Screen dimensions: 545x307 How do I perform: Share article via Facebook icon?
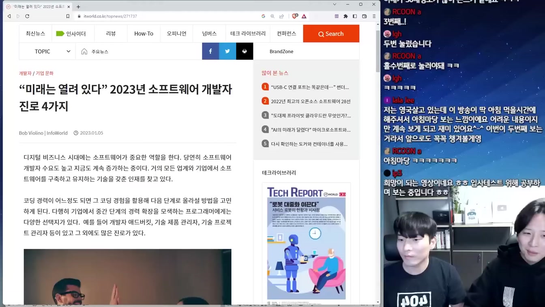pyautogui.click(x=210, y=52)
